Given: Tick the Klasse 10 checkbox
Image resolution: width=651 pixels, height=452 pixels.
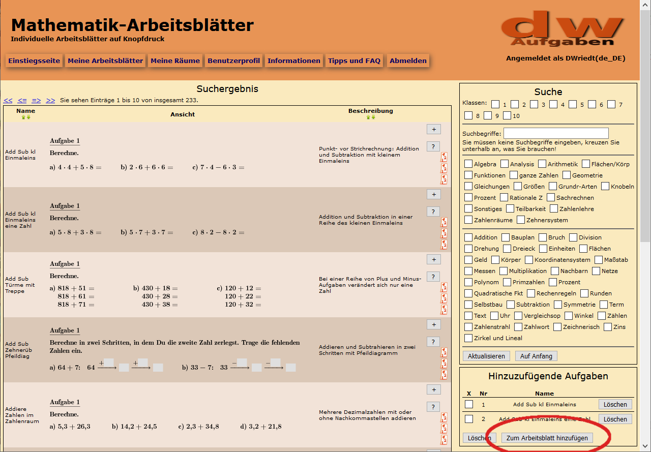Looking at the screenshot, I should point(507,115).
